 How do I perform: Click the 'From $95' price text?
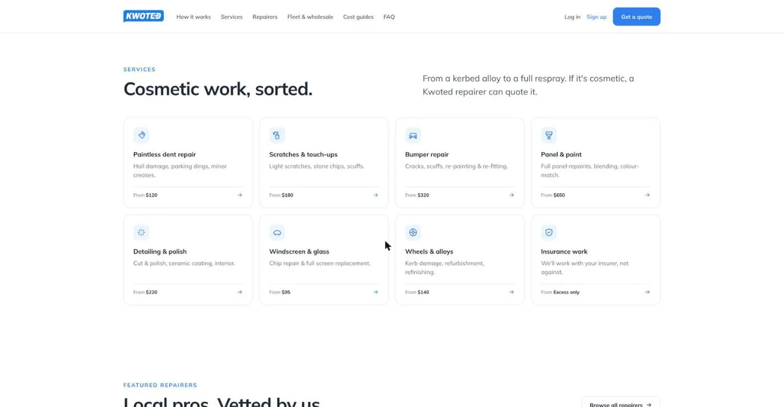[280, 292]
